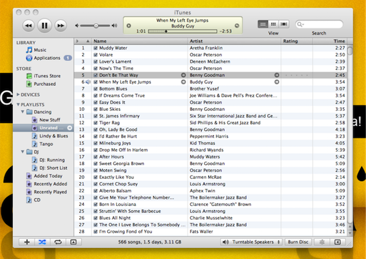Open DJ: Running playlist
Viewport: 366px width, 259px height.
pos(48,160)
